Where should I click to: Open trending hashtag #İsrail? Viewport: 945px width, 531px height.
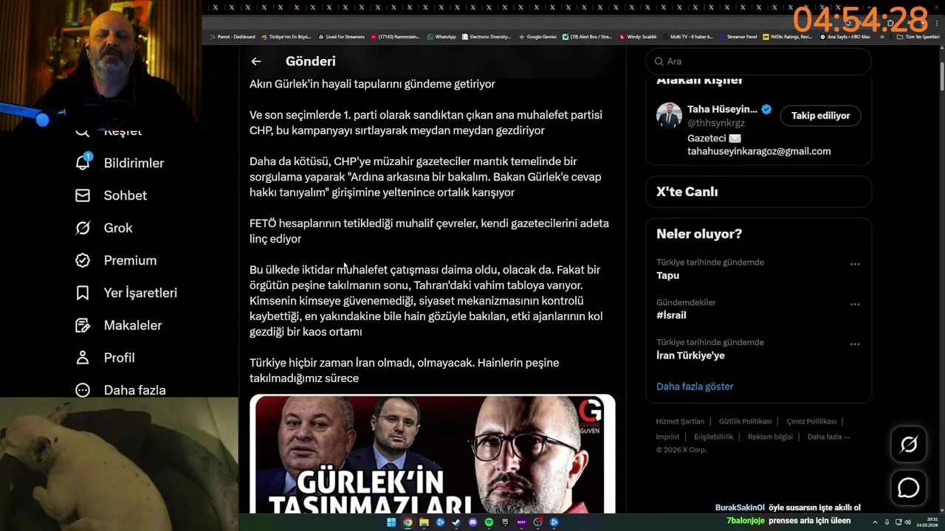click(671, 315)
